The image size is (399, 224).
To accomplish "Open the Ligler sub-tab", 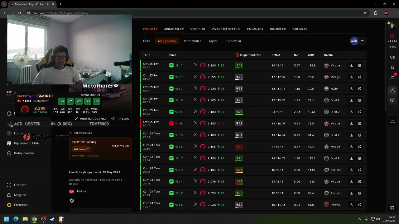I will [213, 41].
